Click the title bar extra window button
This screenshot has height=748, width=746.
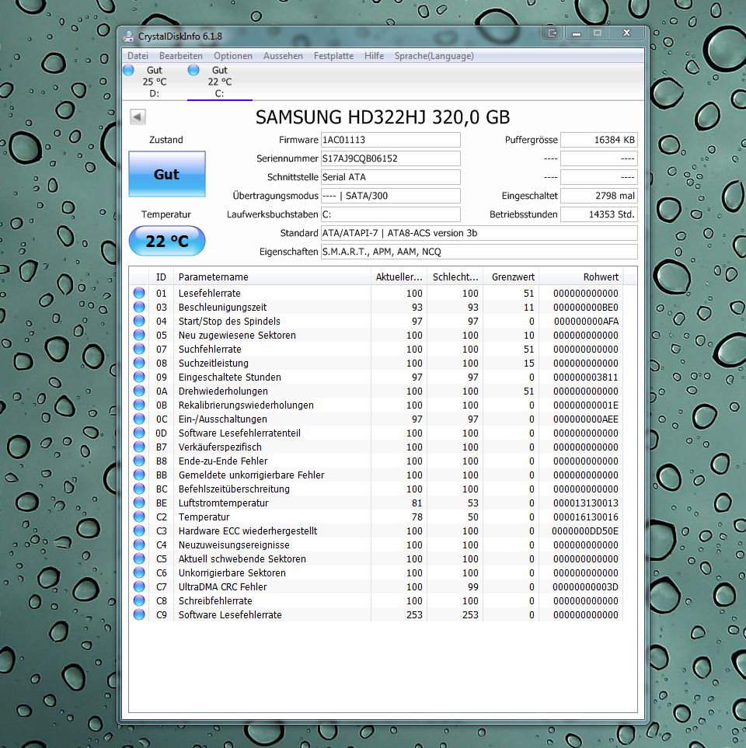click(553, 33)
